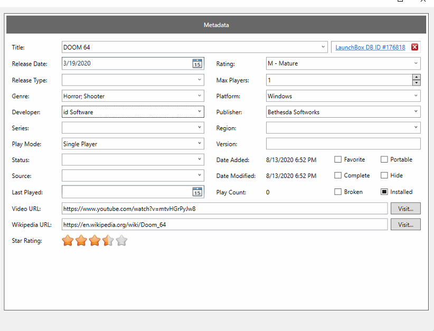Visit the Video URL
Viewport: 434px width, 331px height.
click(x=405, y=209)
